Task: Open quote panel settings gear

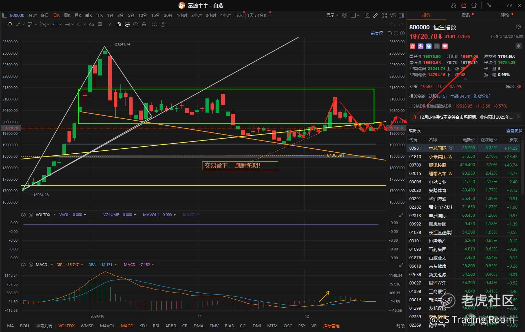Action: click(x=519, y=26)
